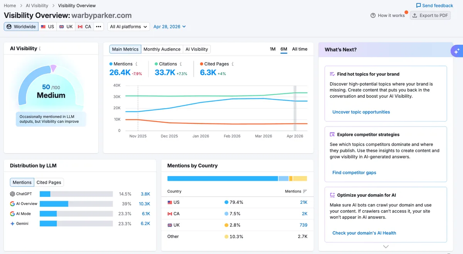The width and height of the screenshot is (463, 254).
Task: Open CA 2K mentions value
Action: coord(305,214)
